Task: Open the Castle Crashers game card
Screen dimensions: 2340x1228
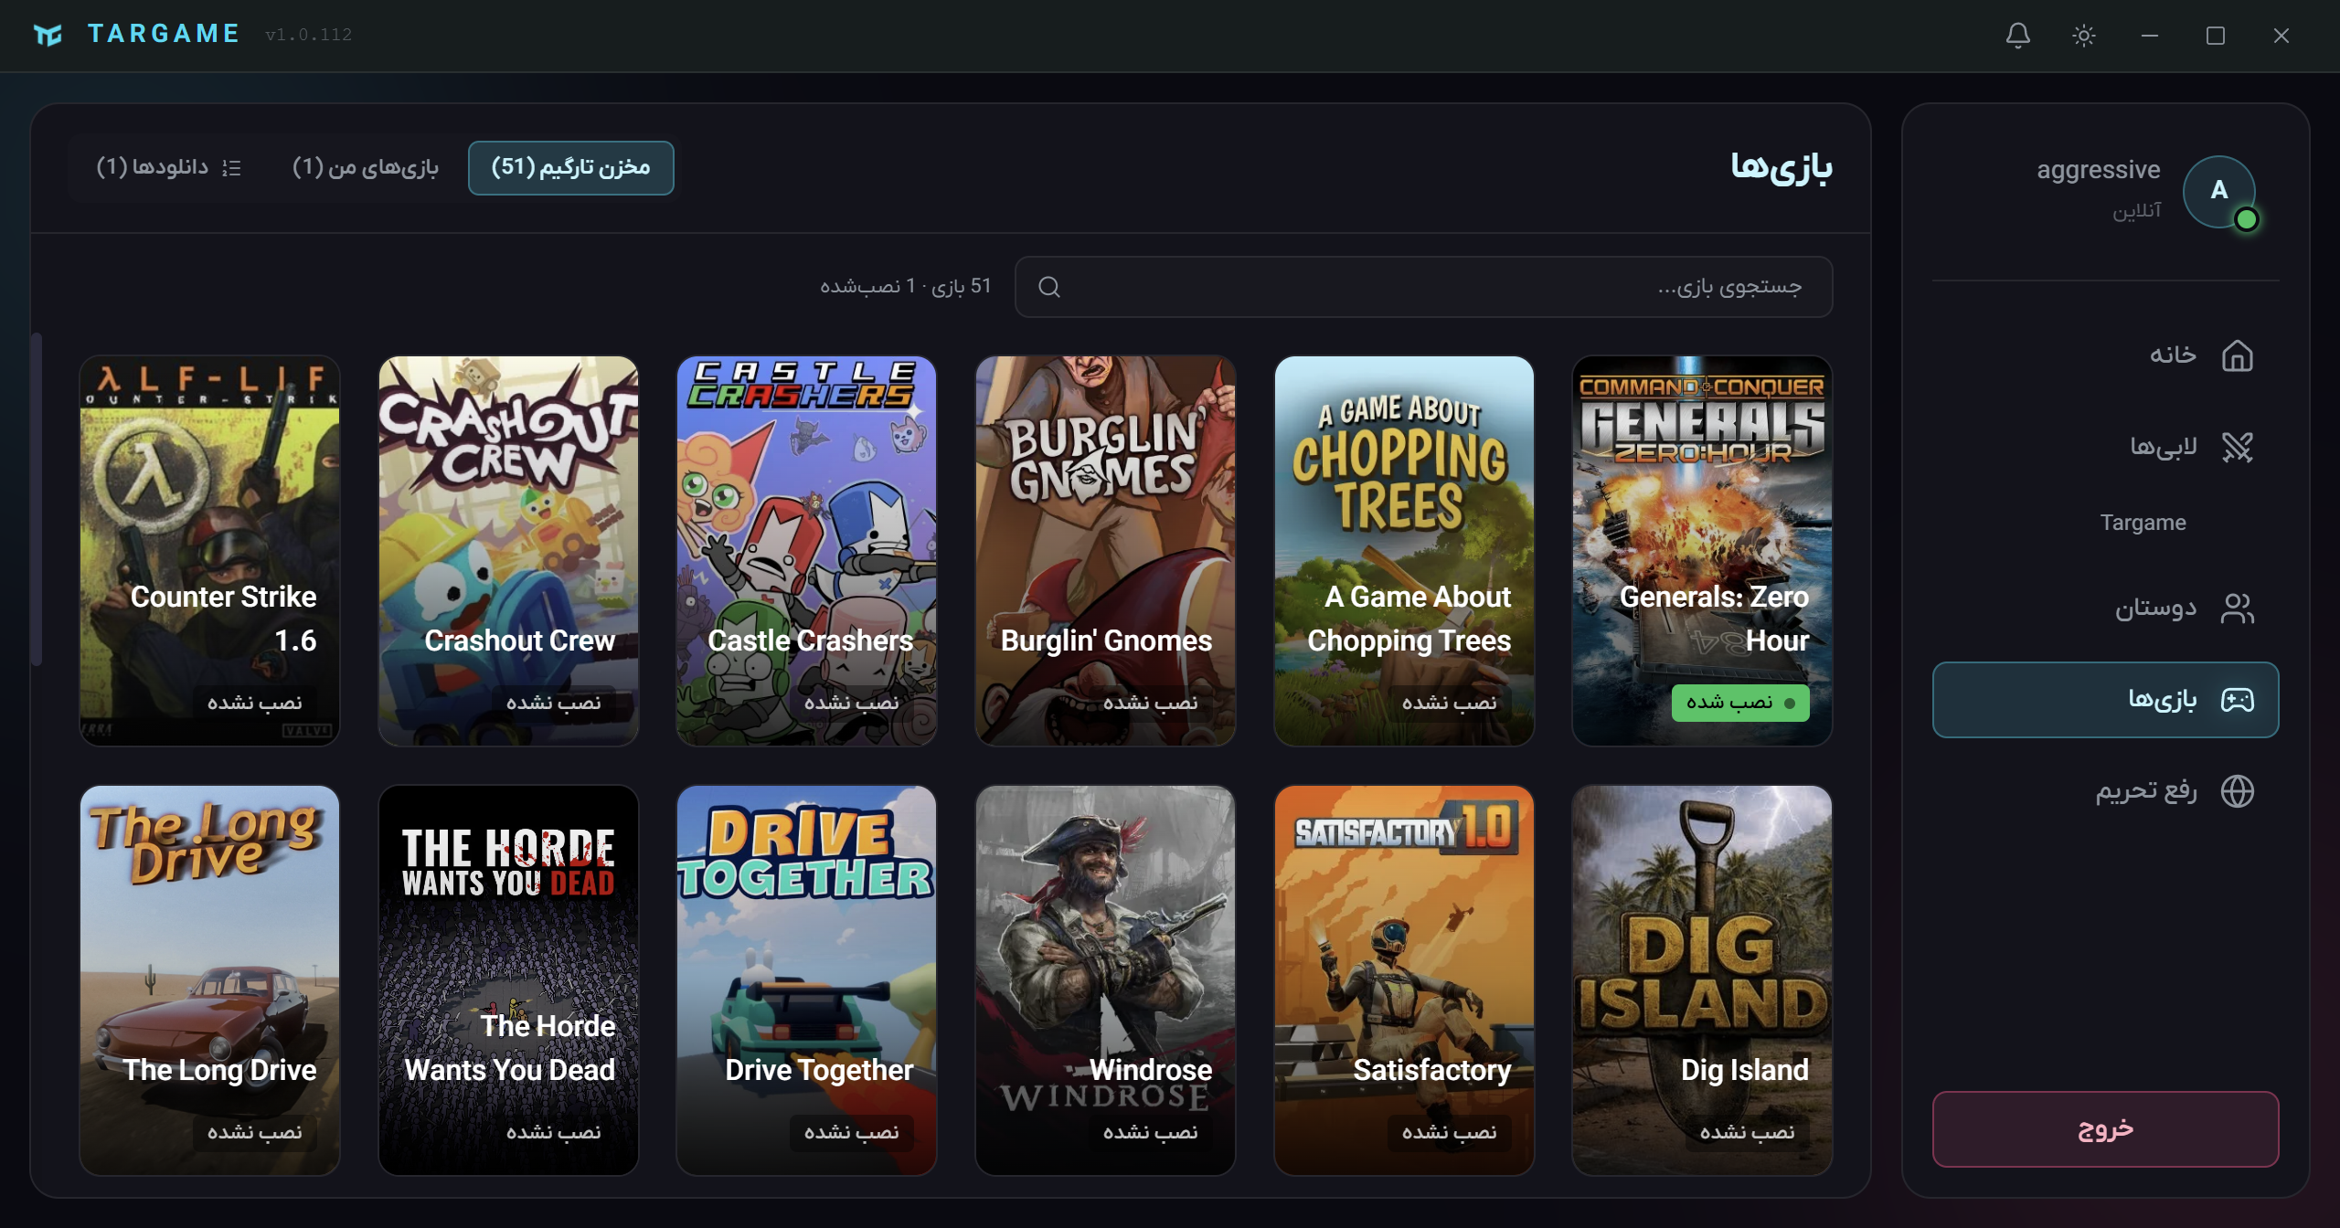Action: pos(806,551)
